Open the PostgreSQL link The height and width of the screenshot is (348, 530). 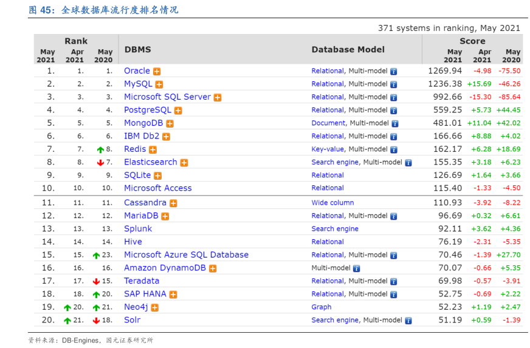[x=148, y=110]
